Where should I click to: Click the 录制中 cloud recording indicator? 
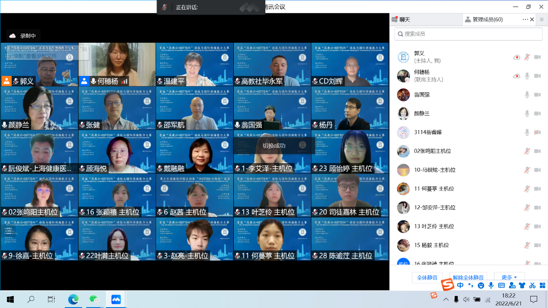point(23,36)
